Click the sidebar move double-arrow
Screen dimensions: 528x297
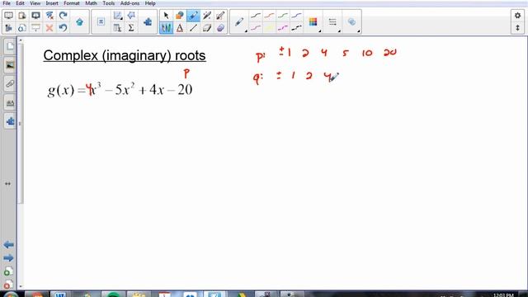(x=7, y=184)
